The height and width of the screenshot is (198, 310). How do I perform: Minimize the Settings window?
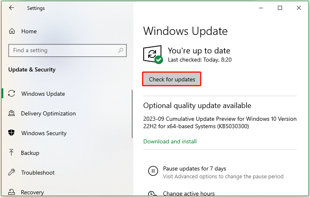[x=261, y=8]
